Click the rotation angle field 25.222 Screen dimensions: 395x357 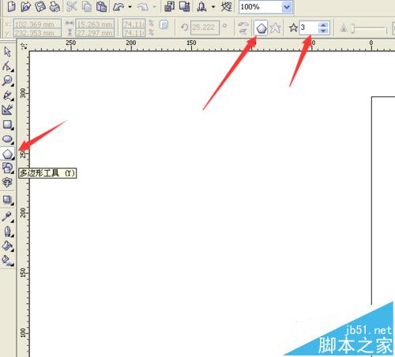[x=205, y=28]
